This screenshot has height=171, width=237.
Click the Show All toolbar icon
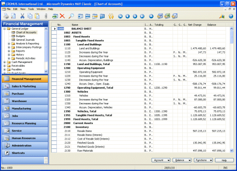[x=102, y=16]
